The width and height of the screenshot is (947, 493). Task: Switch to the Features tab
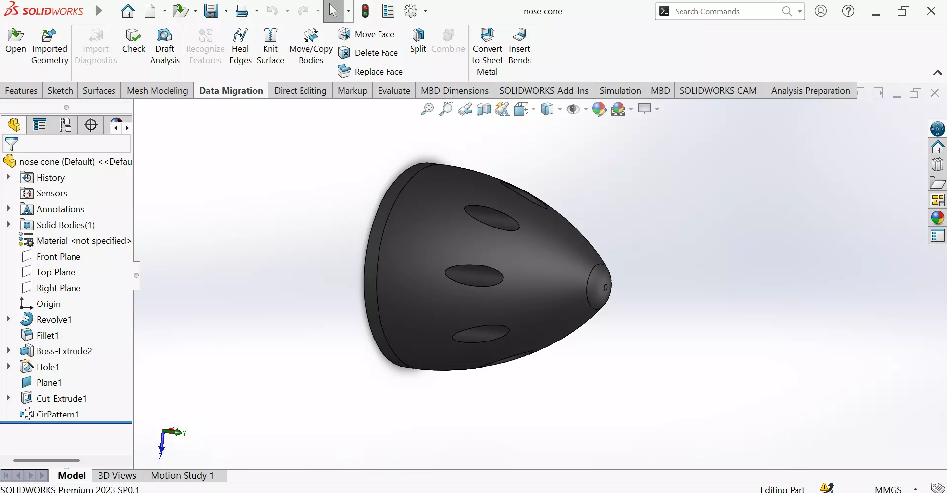tap(21, 91)
